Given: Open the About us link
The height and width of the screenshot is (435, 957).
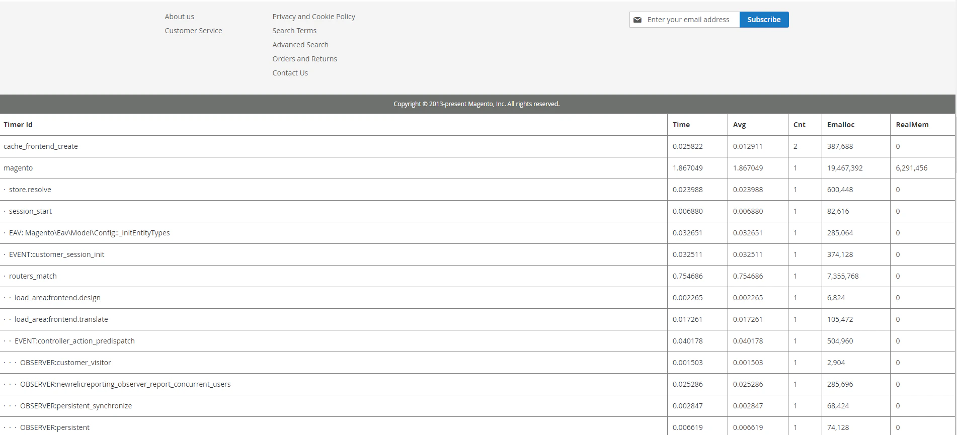Looking at the screenshot, I should pos(179,17).
